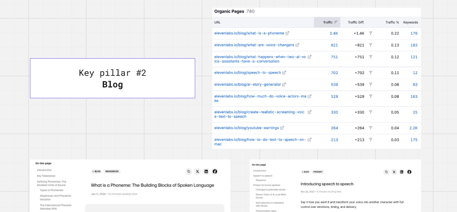The height and width of the screenshot is (212, 457).
Task: Select Types of Phonemes in contents list
Action: pos(51,190)
